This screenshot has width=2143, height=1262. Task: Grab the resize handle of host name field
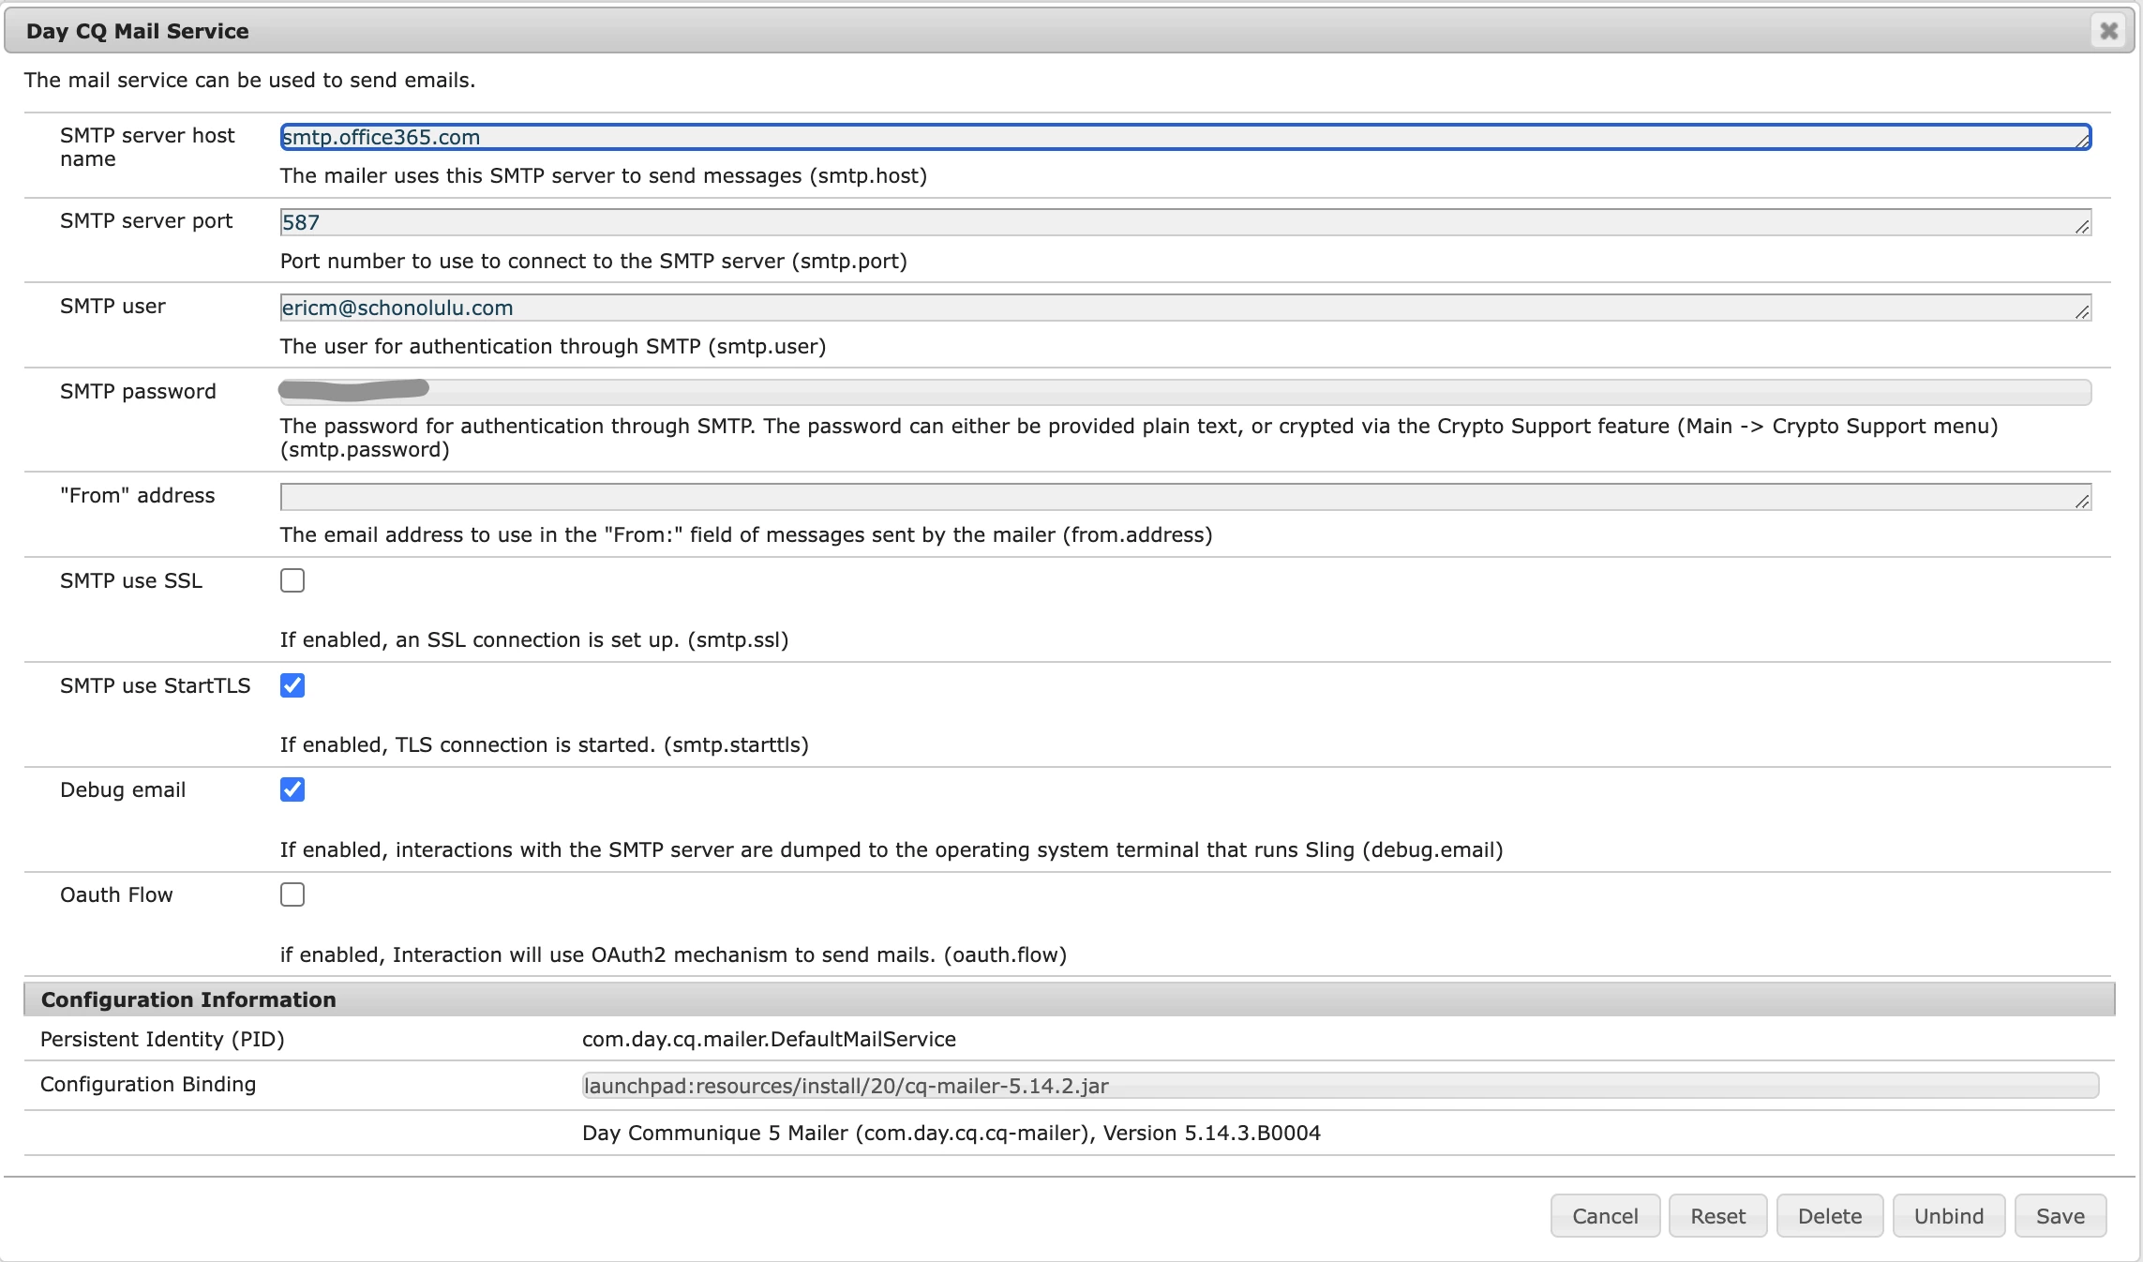pyautogui.click(x=2082, y=142)
